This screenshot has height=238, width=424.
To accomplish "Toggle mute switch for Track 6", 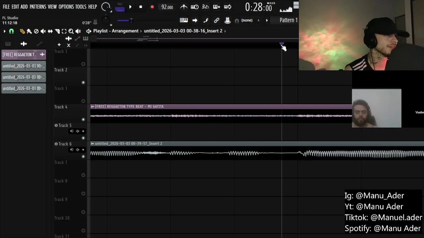I will (83, 157).
